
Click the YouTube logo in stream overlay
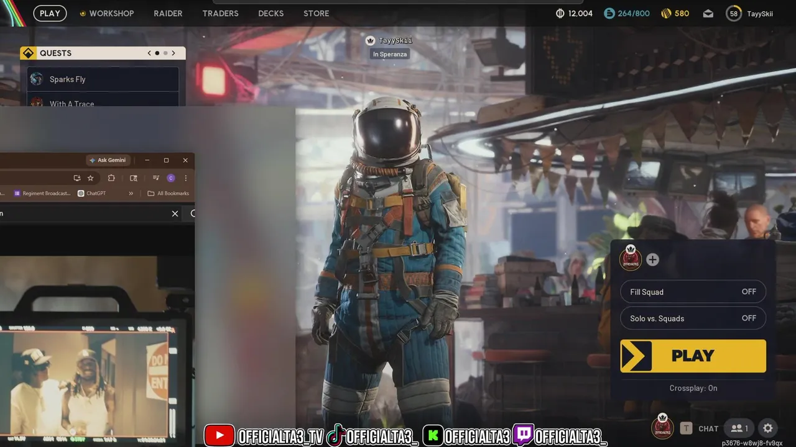click(219, 435)
